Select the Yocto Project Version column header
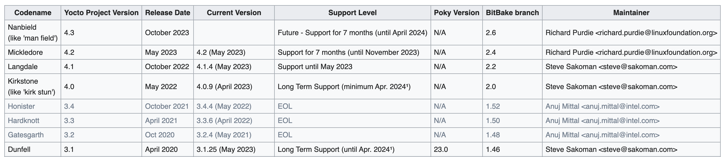725x157 pixels. [x=101, y=13]
